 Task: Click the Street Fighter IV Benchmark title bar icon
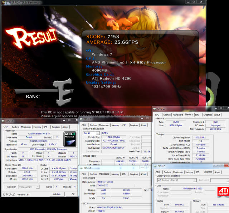pos(3,3)
